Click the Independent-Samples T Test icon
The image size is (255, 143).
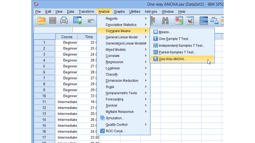click(156, 45)
